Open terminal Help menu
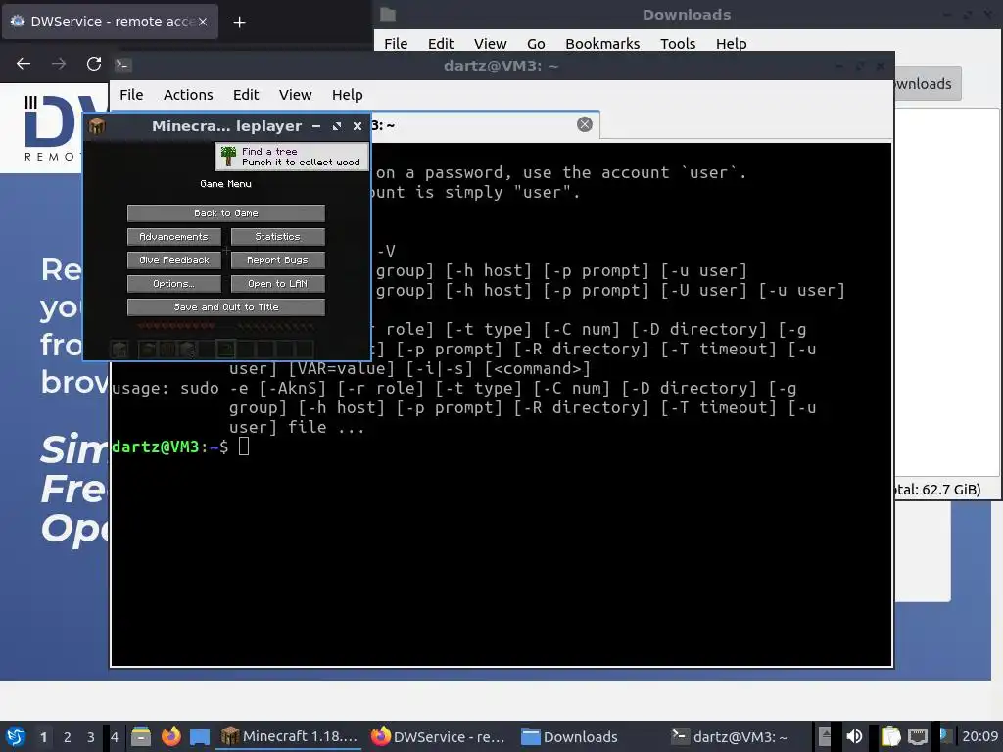This screenshot has width=1003, height=752. [x=348, y=95]
